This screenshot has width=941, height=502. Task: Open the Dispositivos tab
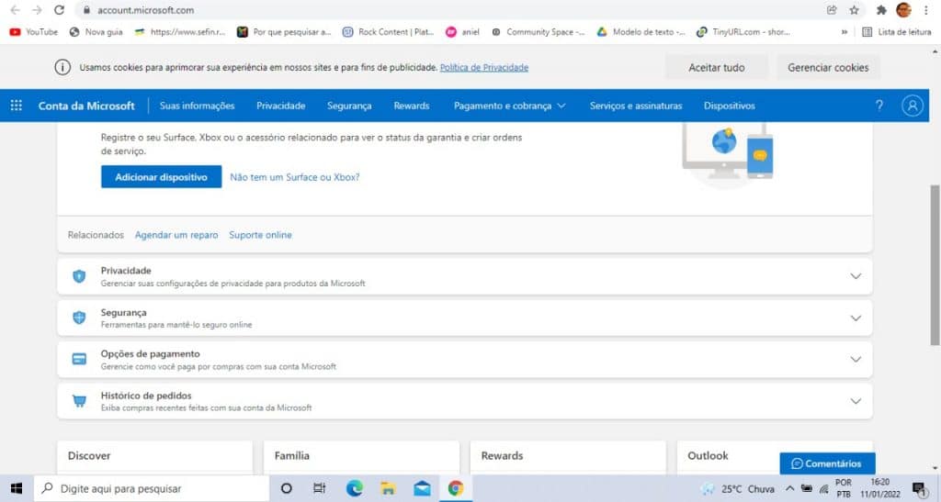729,106
